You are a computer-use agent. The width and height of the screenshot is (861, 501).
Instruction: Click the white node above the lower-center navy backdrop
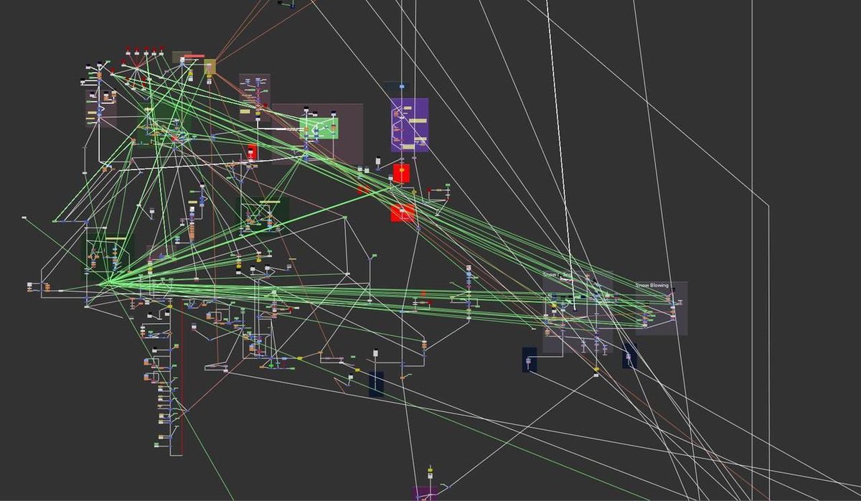coord(375,353)
